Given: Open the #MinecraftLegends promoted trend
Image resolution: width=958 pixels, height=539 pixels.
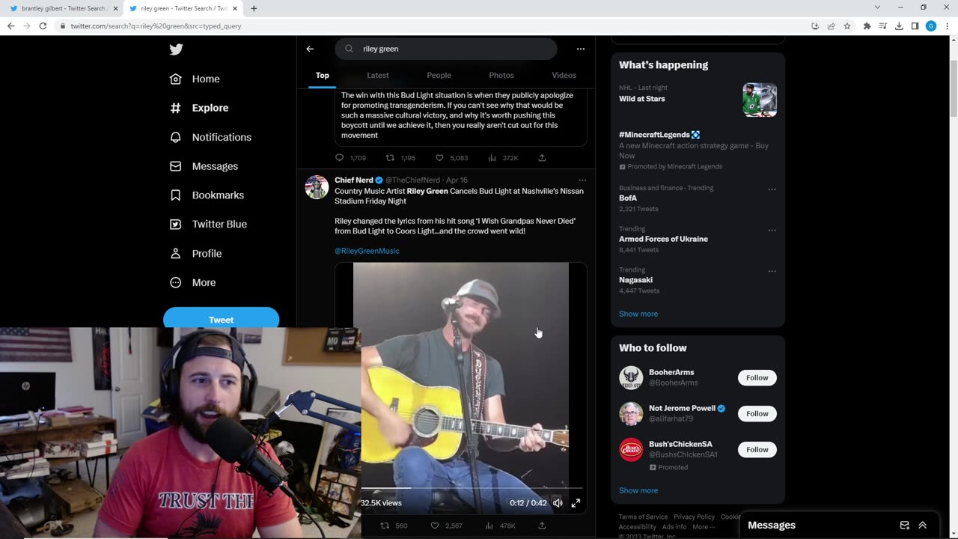Looking at the screenshot, I should point(698,150).
